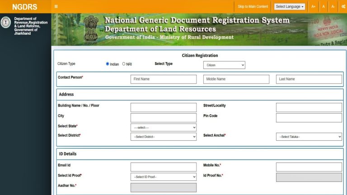347x195 pixels.
Task: Click the Skip to Main Content link
Action: (253, 6)
